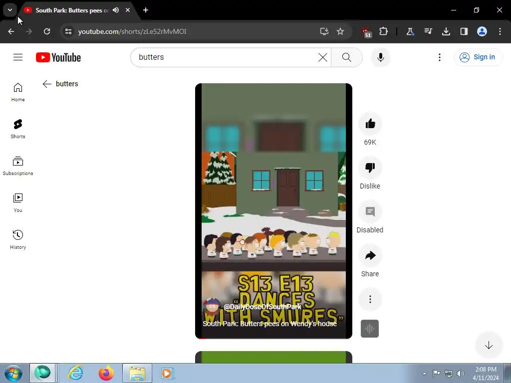Open YouTube settings three-dot menu
Image resolution: width=511 pixels, height=383 pixels.
[x=439, y=57]
